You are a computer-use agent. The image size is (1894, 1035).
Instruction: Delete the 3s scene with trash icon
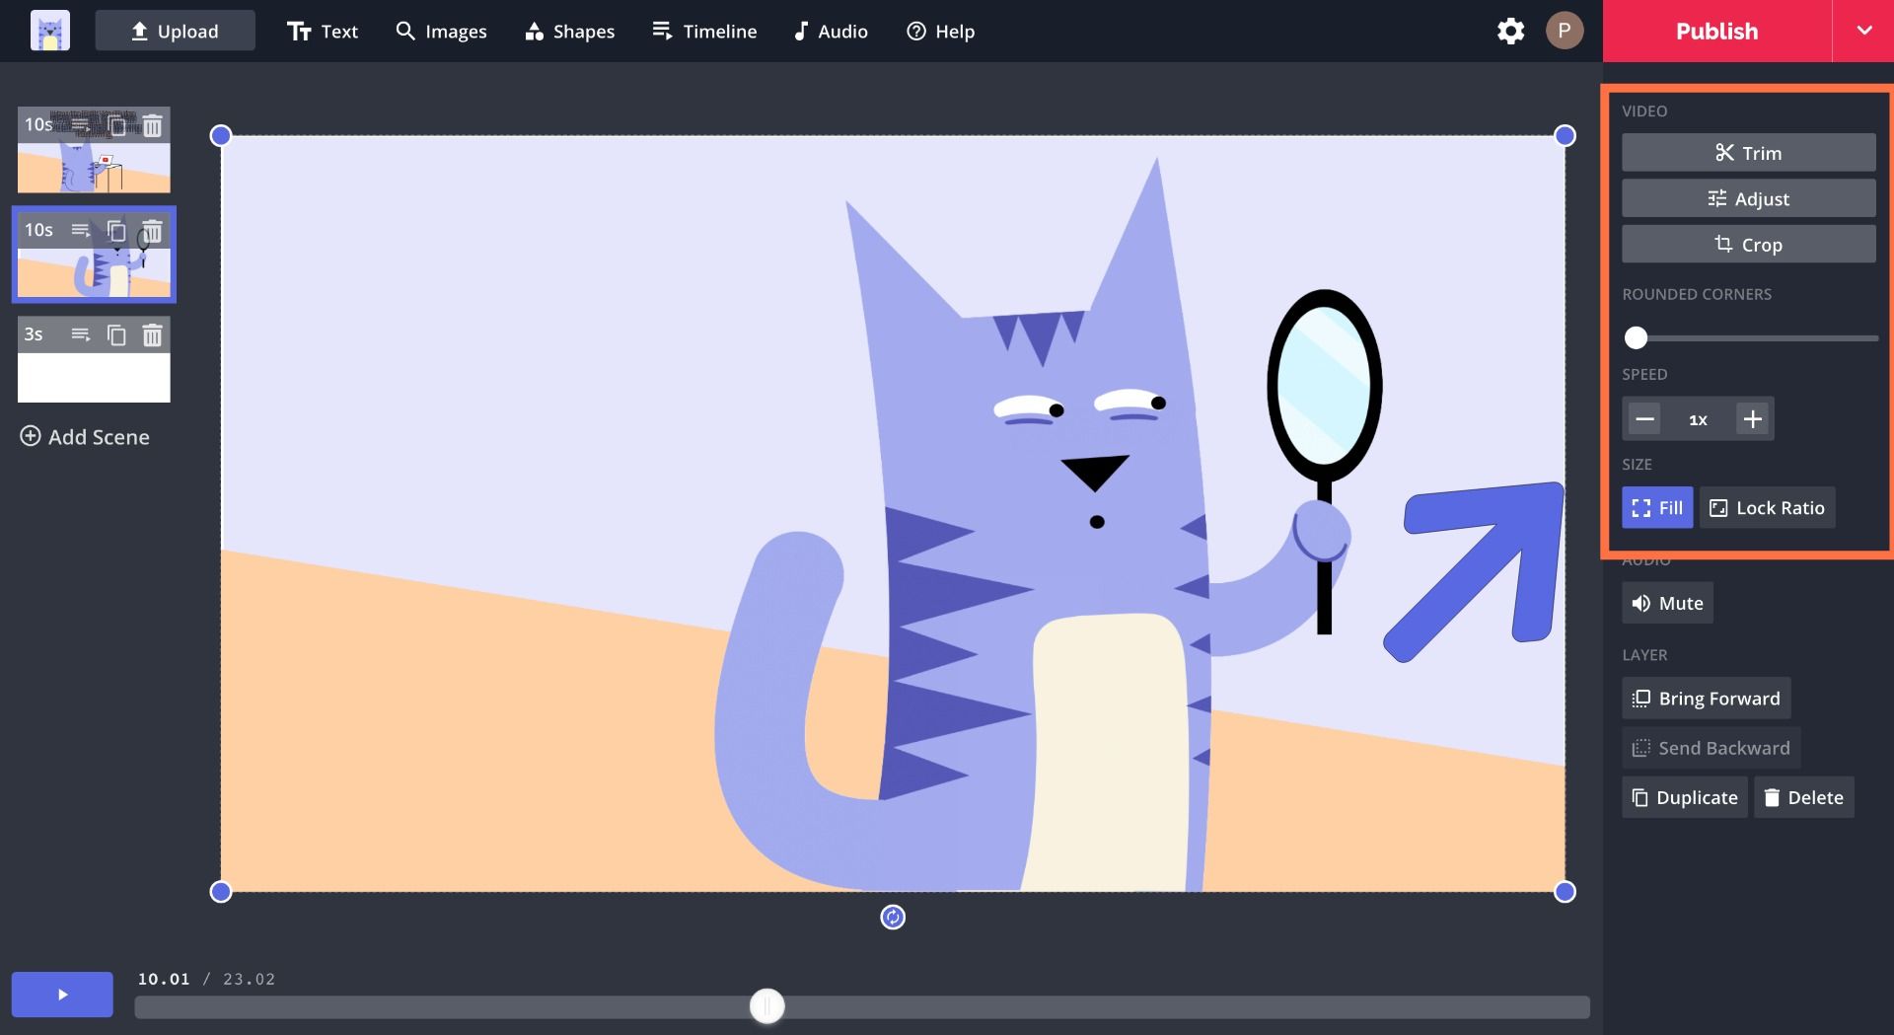[x=152, y=335]
